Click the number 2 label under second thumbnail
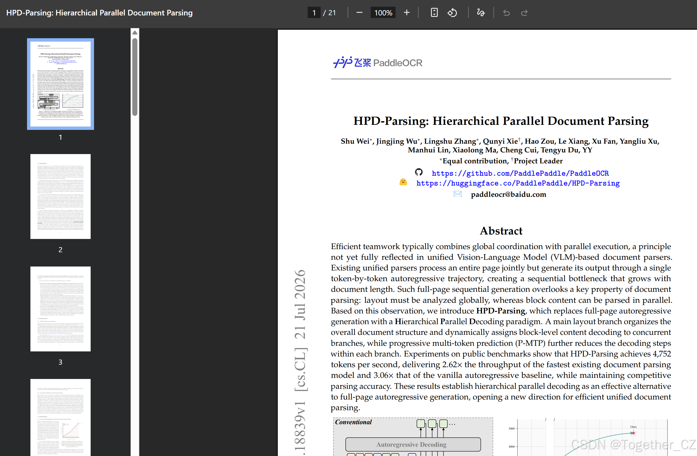The height and width of the screenshot is (456, 697). pyautogui.click(x=60, y=249)
